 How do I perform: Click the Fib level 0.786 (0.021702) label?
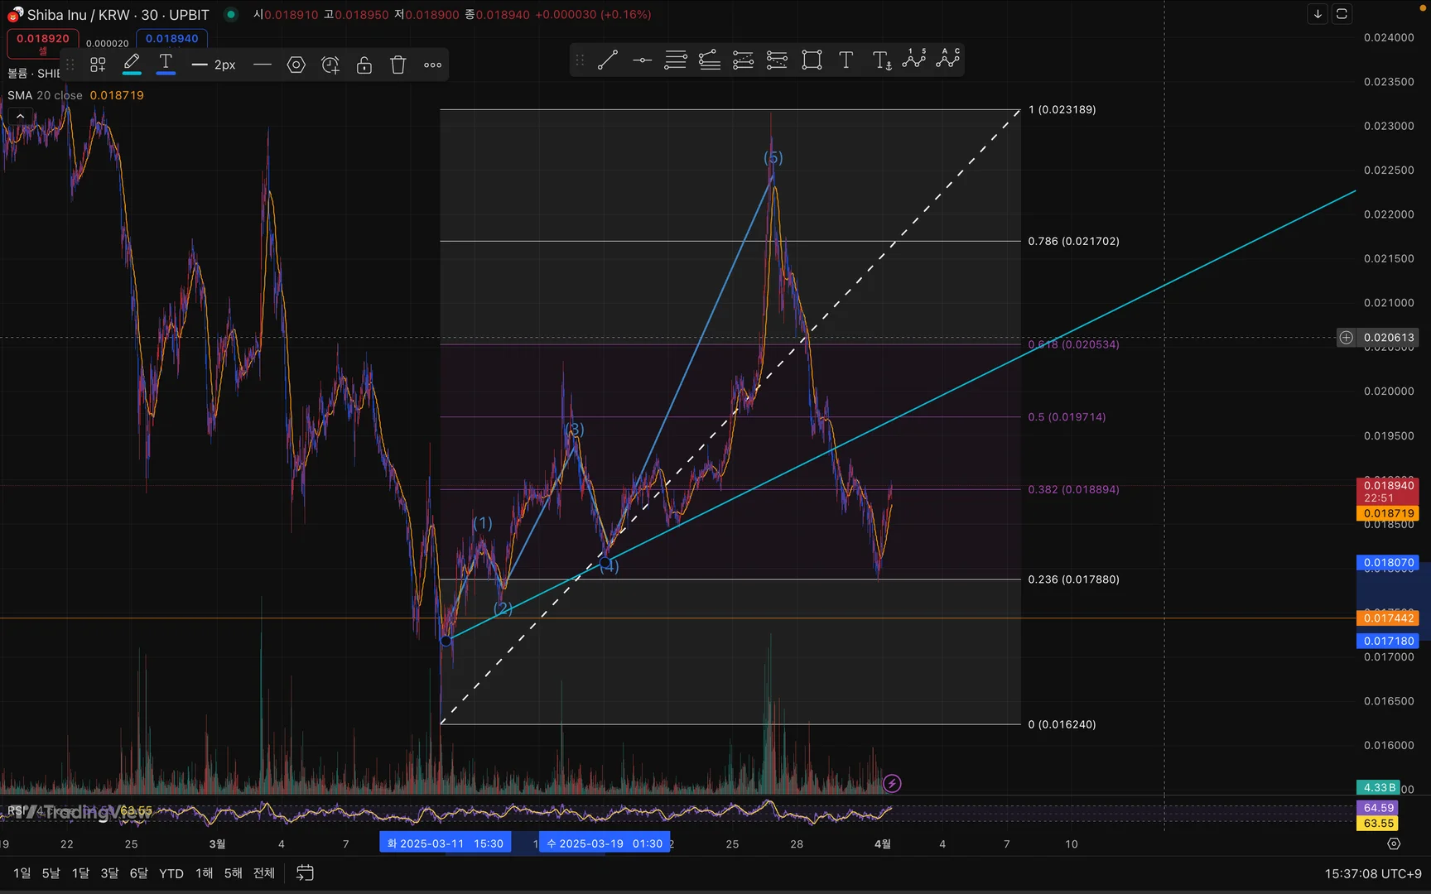pyautogui.click(x=1074, y=241)
